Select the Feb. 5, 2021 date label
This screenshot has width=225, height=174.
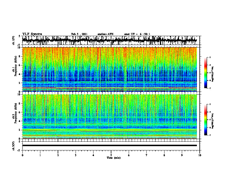pos(79,34)
